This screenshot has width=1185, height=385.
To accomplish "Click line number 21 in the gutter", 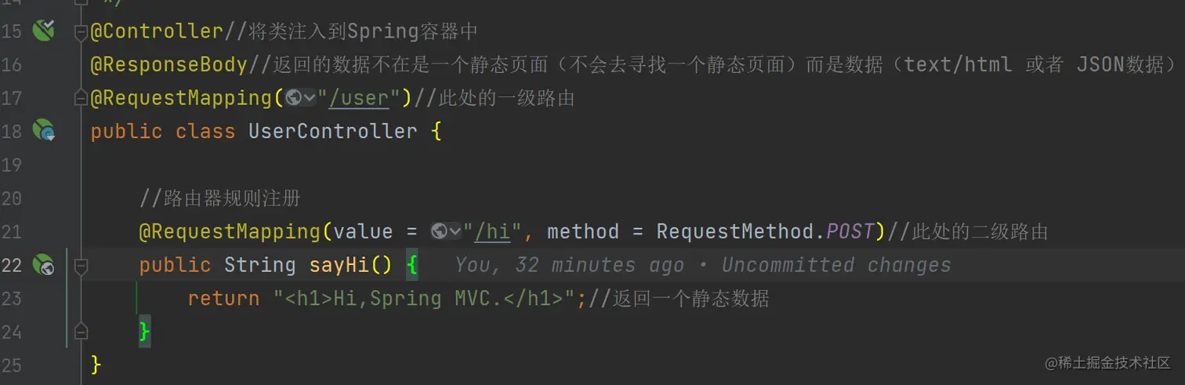I will coord(11,231).
